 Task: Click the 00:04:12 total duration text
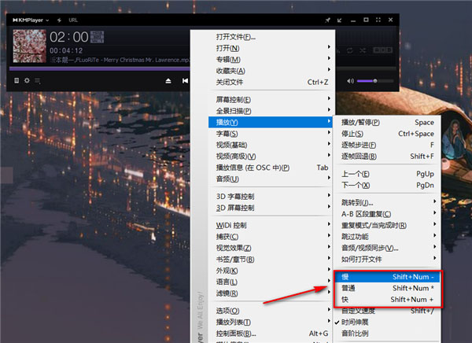point(66,50)
